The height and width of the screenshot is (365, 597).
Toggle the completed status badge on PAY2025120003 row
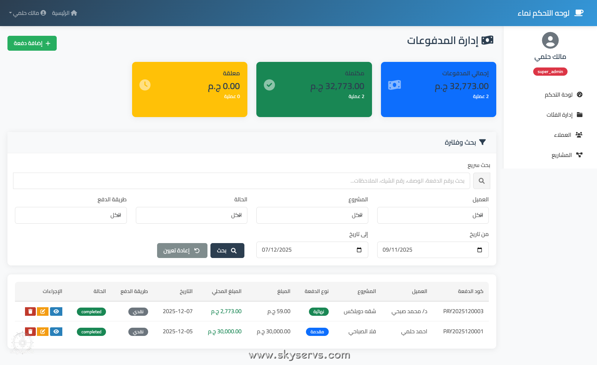91,311
